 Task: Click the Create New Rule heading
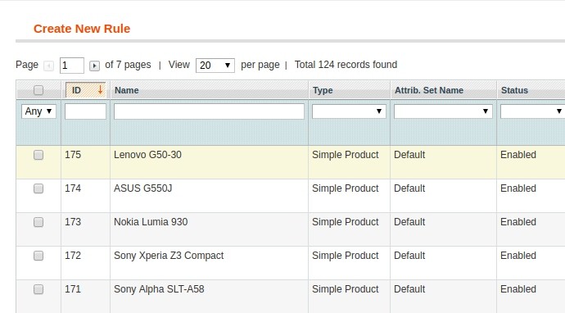(x=82, y=29)
